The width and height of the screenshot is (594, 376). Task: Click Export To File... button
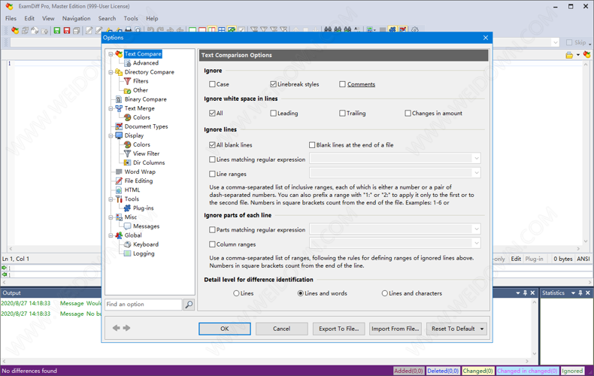coord(338,329)
